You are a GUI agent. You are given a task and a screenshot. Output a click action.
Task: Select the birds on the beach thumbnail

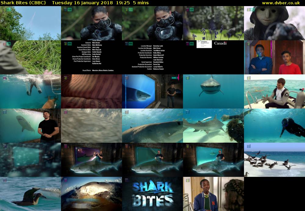click(x=274, y=160)
